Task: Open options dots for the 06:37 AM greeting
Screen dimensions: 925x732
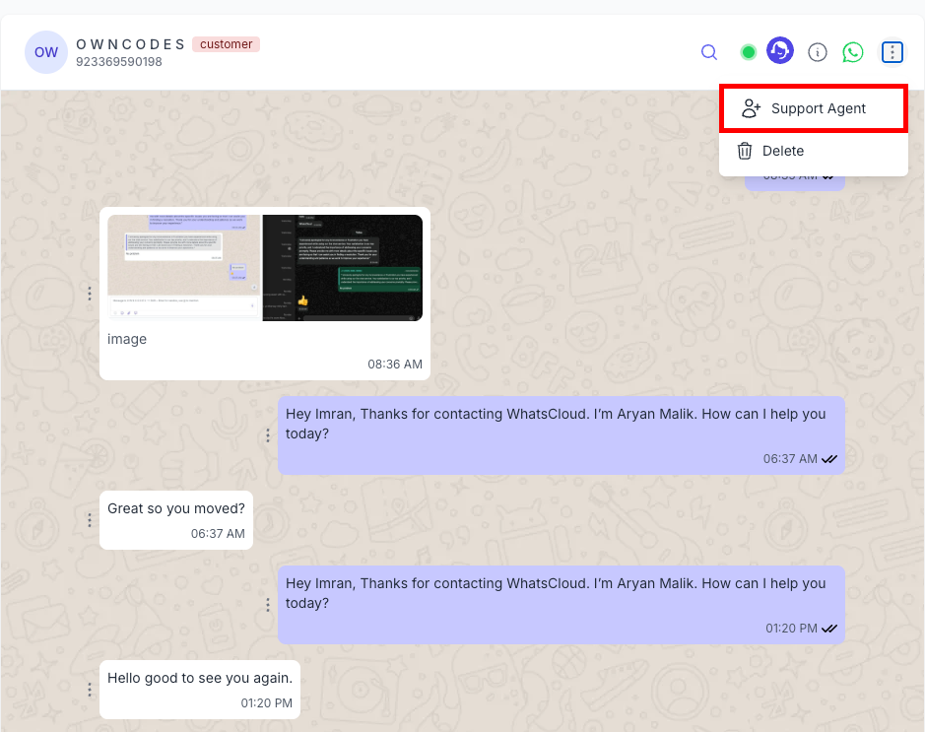Action: pos(268,435)
